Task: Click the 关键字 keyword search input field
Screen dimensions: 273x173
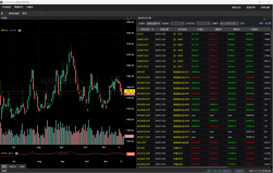Action: 229,24
